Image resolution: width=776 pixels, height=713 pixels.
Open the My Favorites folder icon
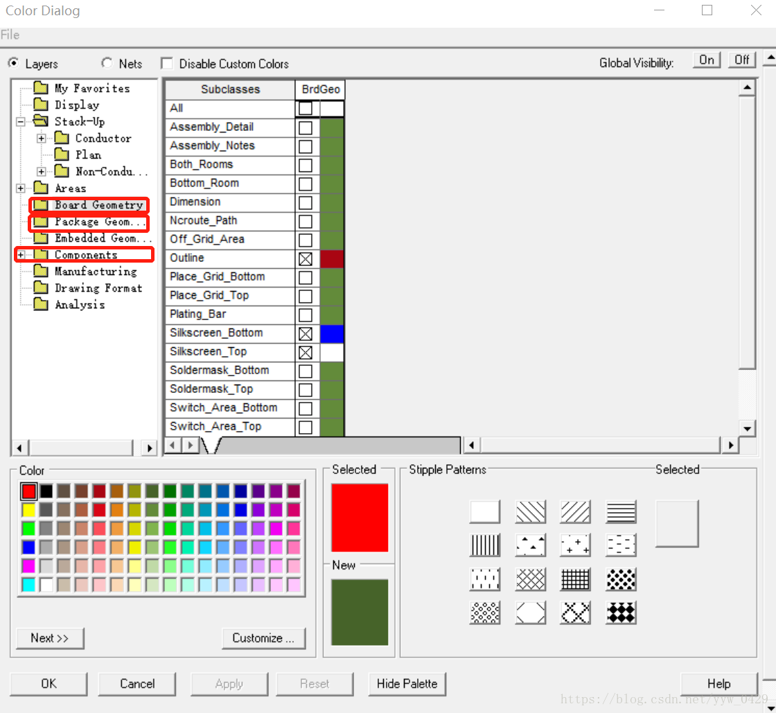click(41, 88)
